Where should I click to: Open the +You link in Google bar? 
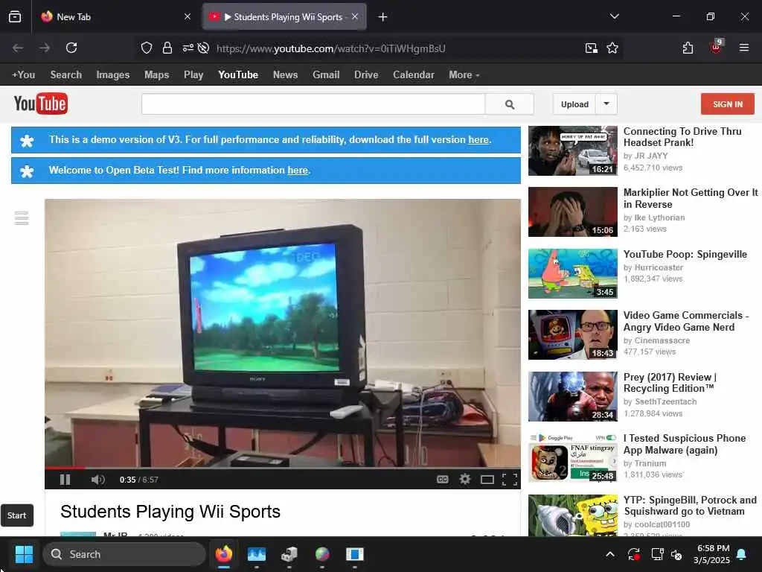click(23, 75)
